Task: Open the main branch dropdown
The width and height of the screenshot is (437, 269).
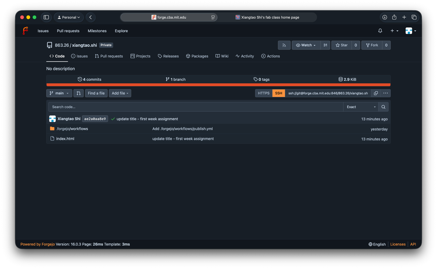Action: click(x=59, y=93)
